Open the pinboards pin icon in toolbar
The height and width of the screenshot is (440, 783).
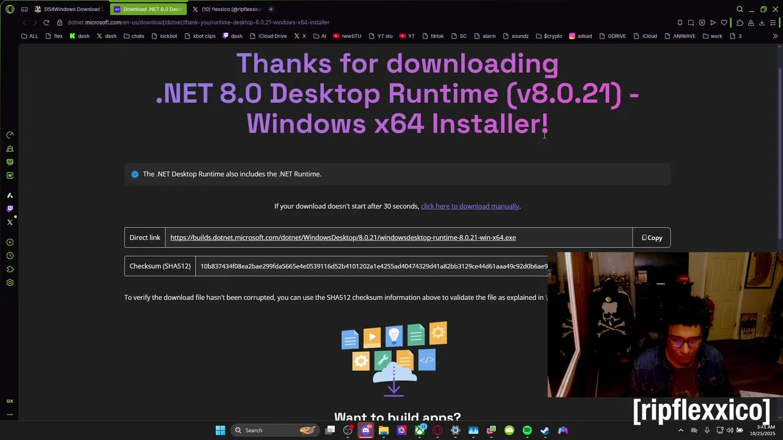point(680,23)
